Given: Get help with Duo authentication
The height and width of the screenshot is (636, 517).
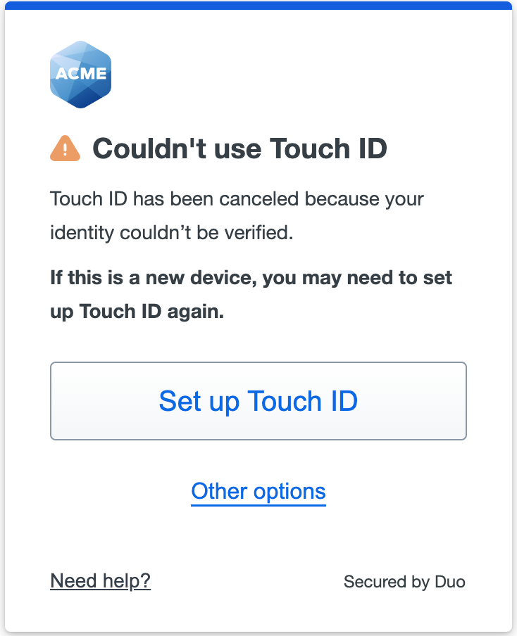Looking at the screenshot, I should [x=100, y=581].
